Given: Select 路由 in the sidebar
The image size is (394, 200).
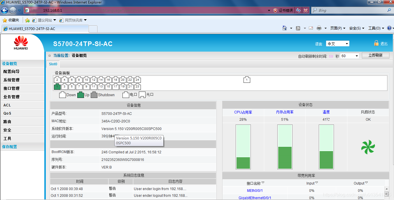Looking at the screenshot, I should tap(22, 122).
